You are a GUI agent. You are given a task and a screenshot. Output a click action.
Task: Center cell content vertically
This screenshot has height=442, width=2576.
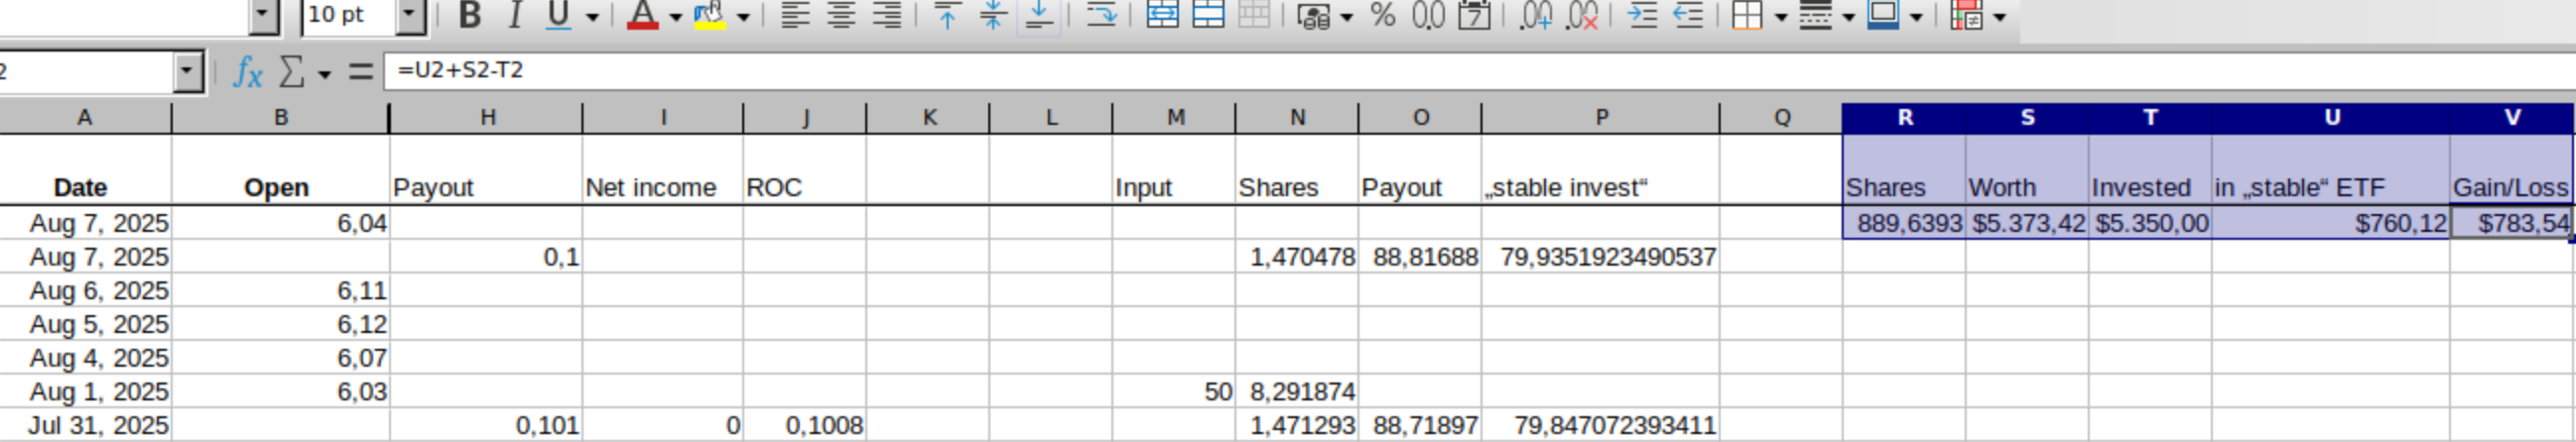point(993,15)
